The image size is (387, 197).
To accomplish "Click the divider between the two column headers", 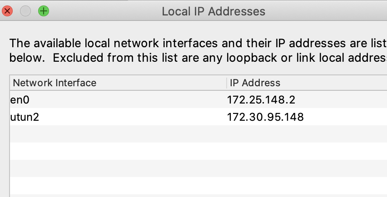I will [x=226, y=83].
